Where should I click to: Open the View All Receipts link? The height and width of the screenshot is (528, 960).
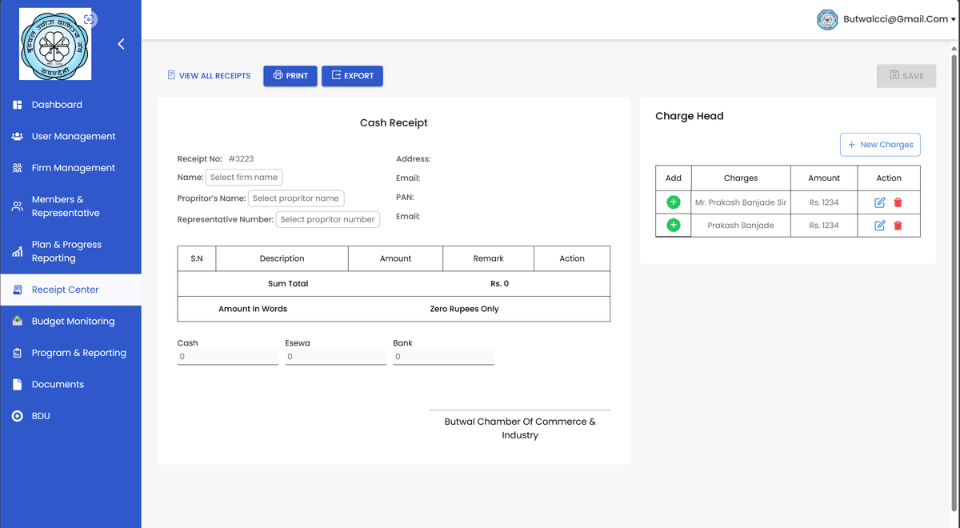point(209,76)
